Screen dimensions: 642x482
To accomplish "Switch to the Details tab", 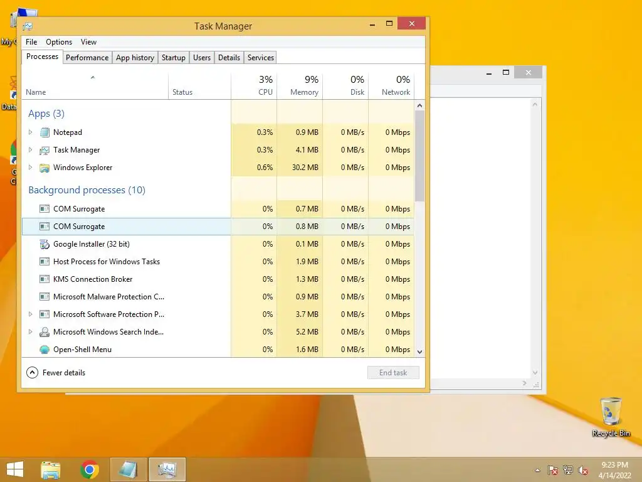I will tap(229, 58).
